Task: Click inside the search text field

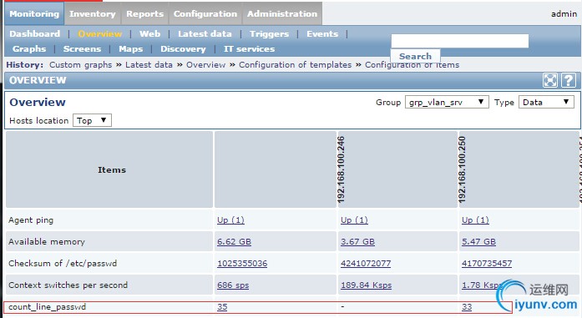Action: point(460,41)
